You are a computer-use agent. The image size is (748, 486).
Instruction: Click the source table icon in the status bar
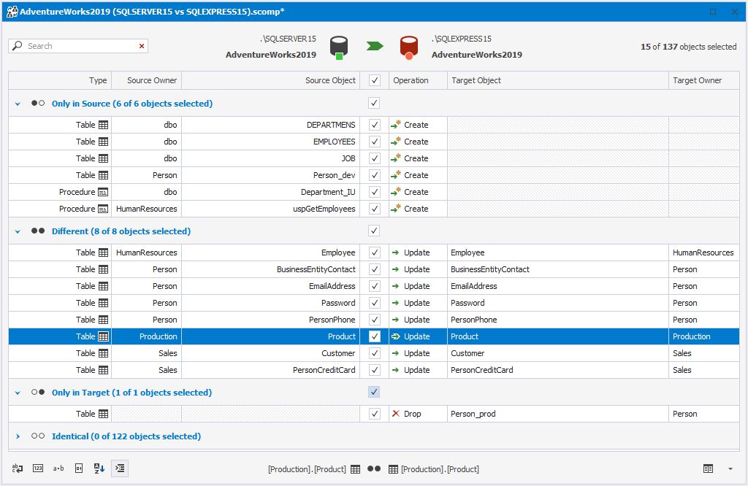click(356, 469)
